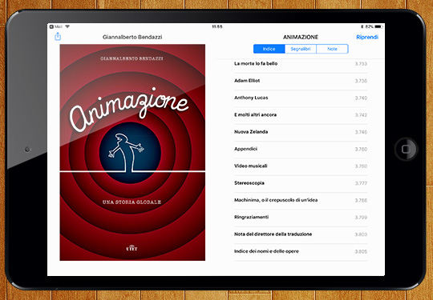Tap the clock showing 11:55
The image size is (433, 300).
[x=217, y=26]
